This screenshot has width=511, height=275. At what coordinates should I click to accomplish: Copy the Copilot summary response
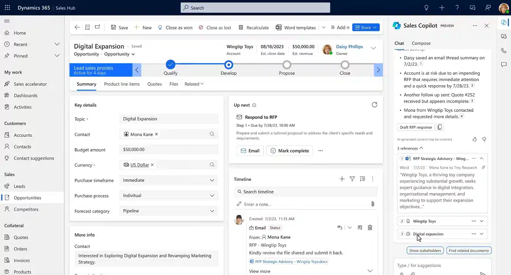440,127
